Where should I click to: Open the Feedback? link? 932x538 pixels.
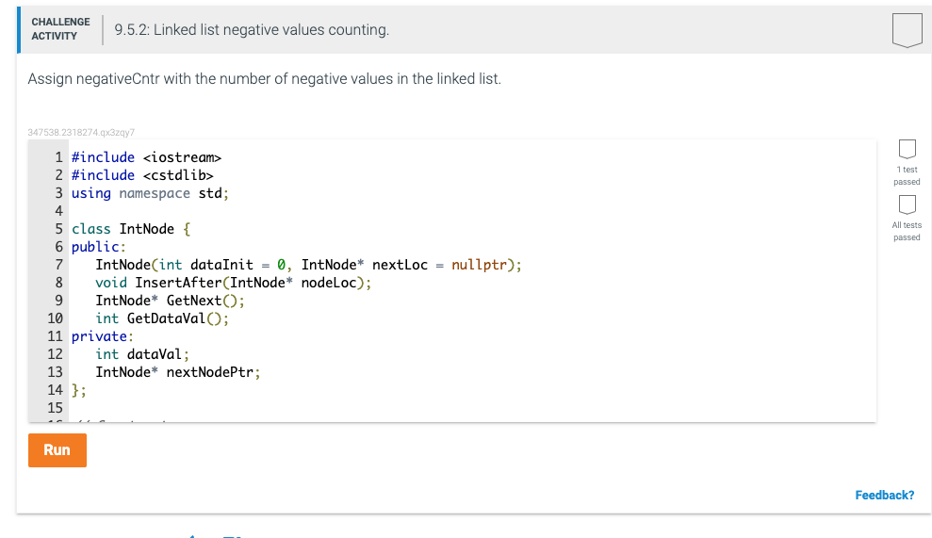[x=884, y=495]
